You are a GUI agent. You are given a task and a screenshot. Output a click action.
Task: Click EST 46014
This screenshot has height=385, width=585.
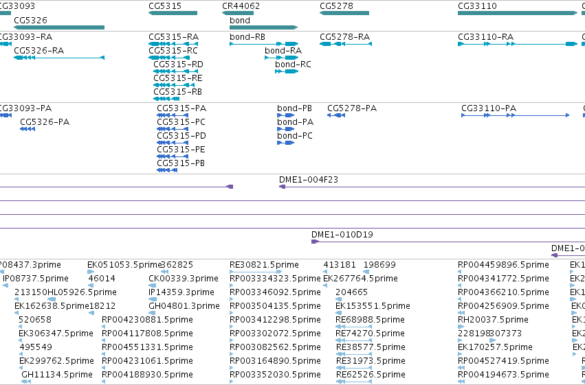tap(102, 279)
